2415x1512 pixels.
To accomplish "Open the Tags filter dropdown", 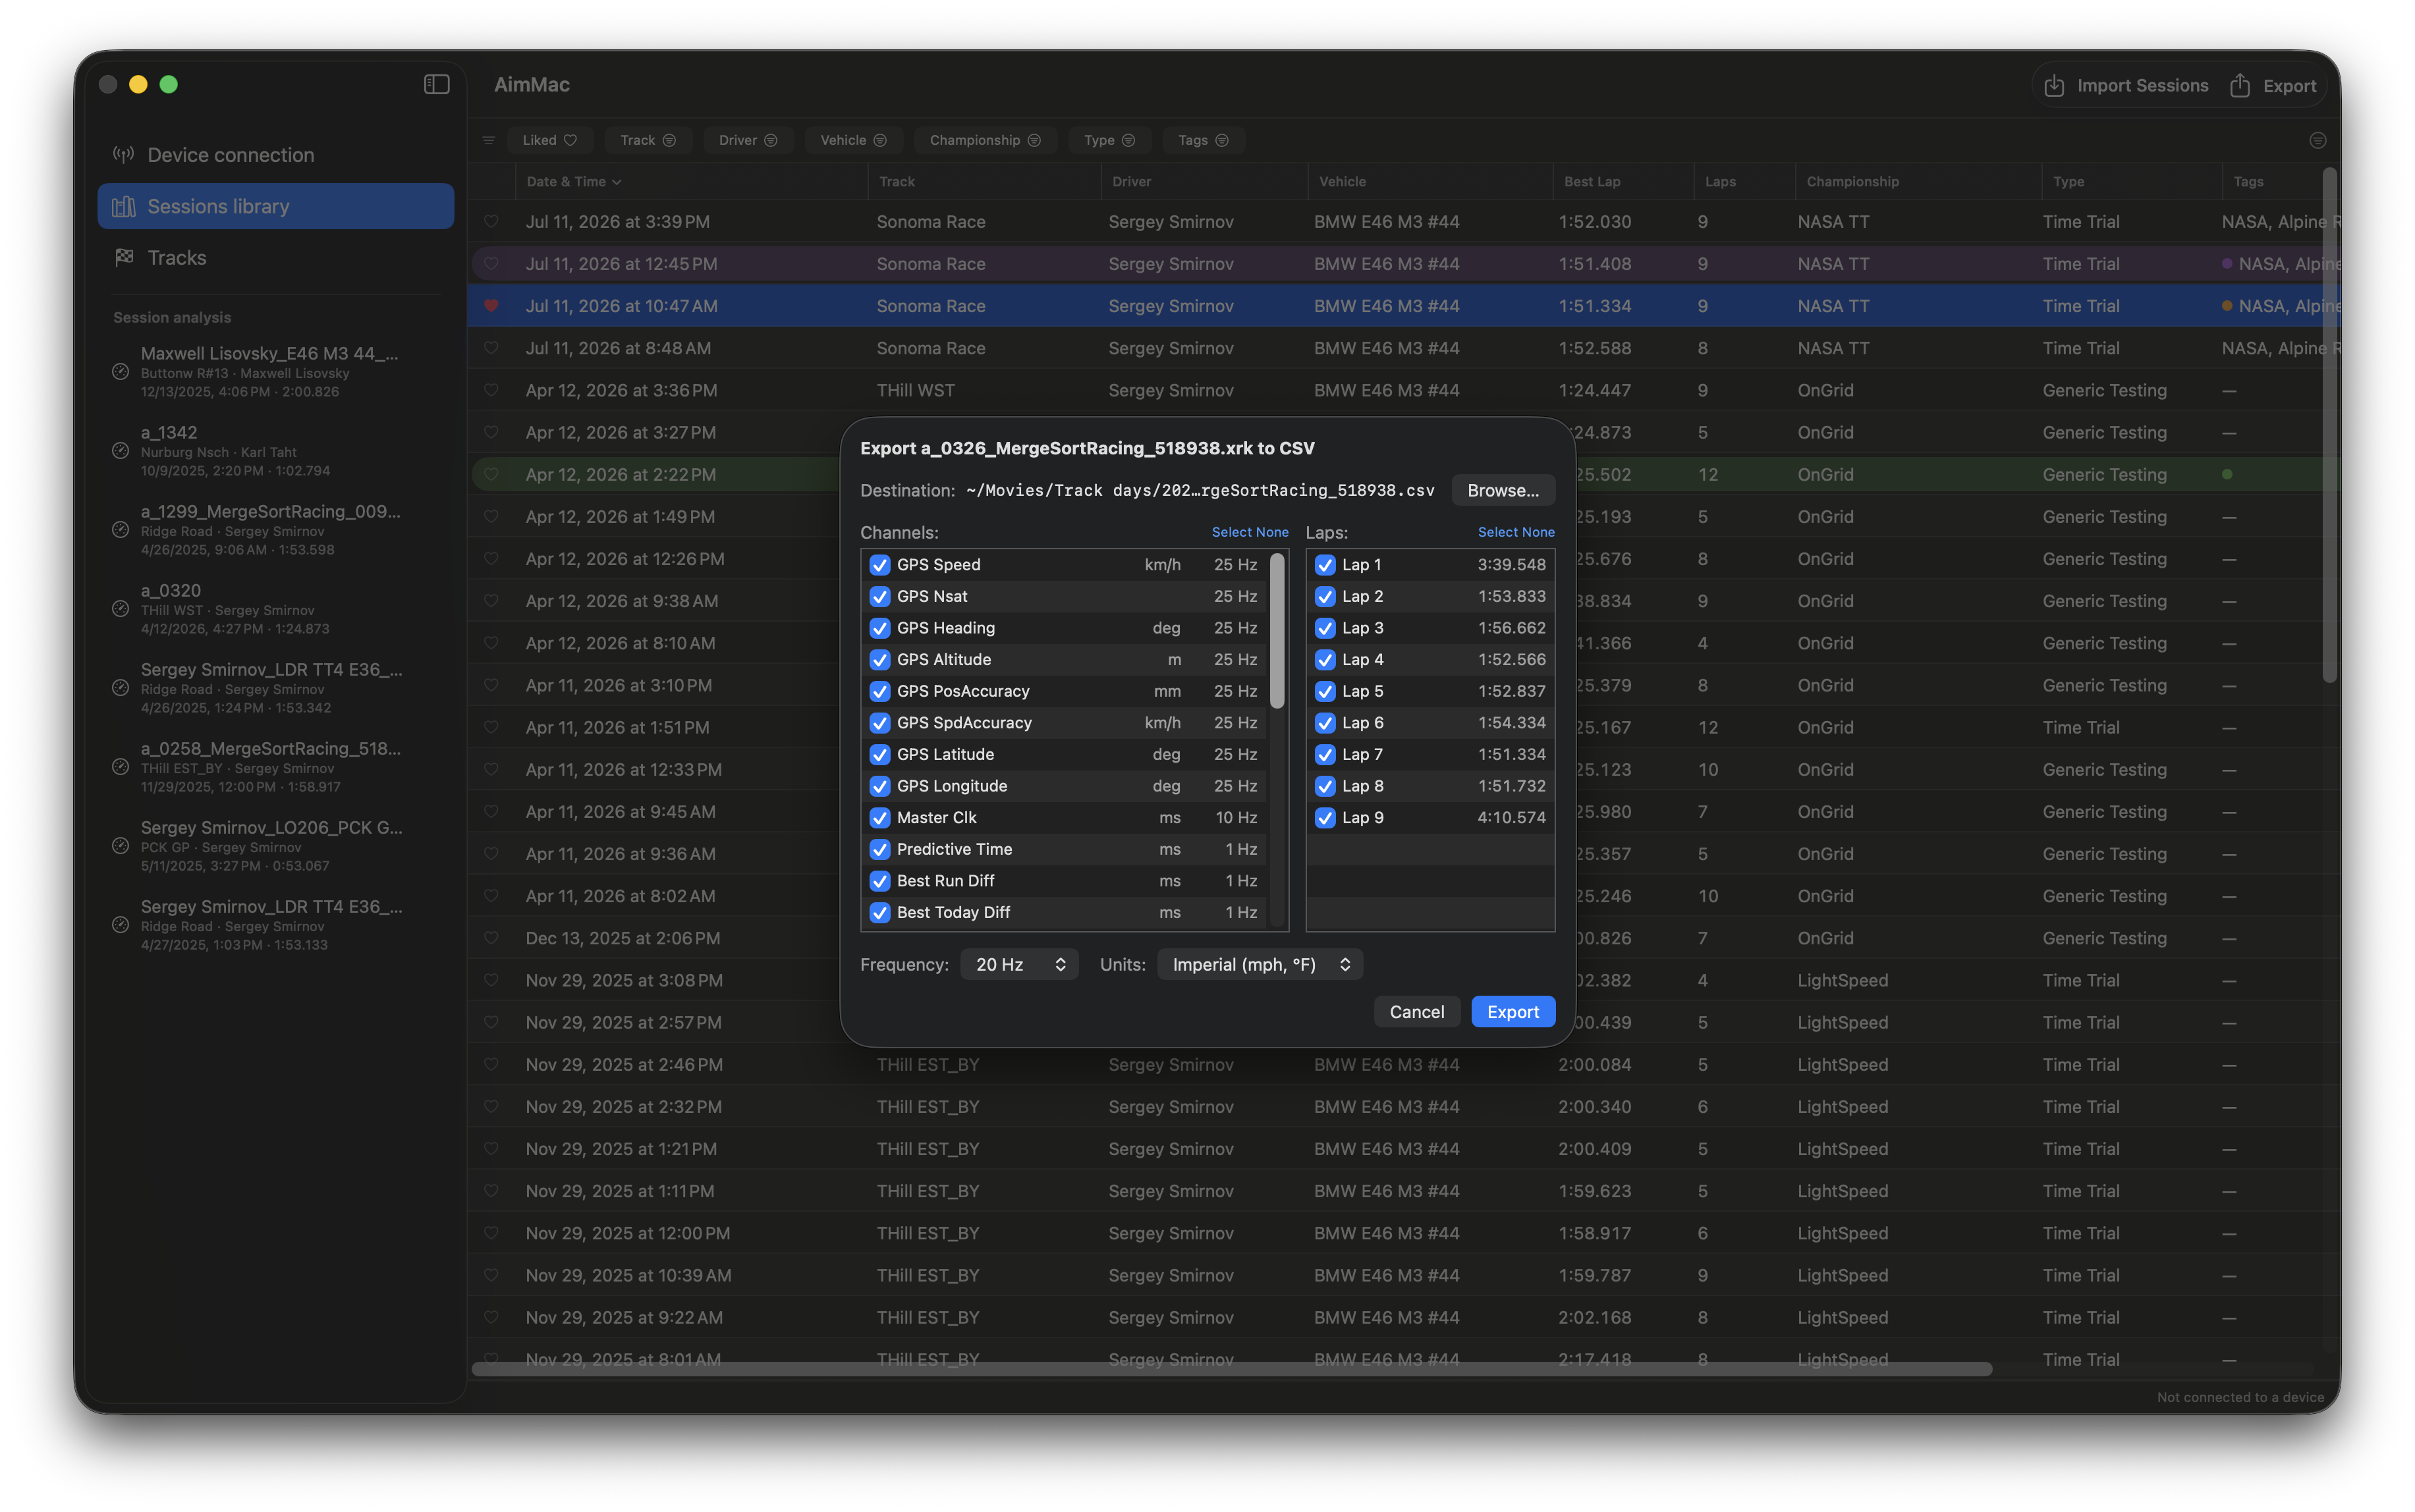I will coord(1202,140).
